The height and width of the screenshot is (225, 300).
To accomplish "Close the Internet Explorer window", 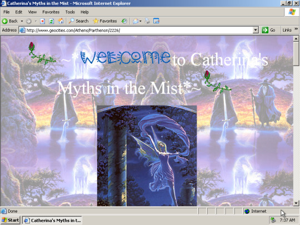I will [296, 3].
